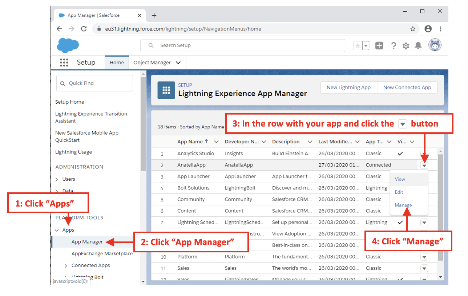This screenshot has width=468, height=296.
Task: Select Manage from the row menu
Action: point(403,205)
